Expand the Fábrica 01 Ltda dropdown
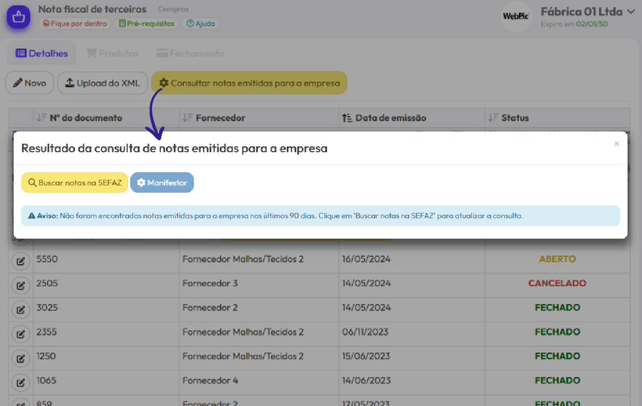Screen dimensions: 642x406 pyautogui.click(x=630, y=12)
